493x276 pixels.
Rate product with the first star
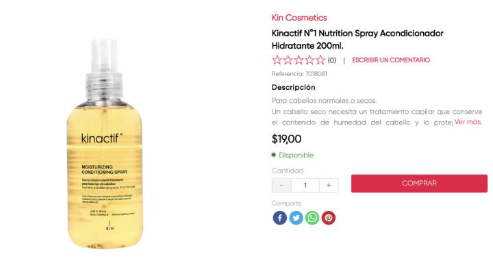[277, 60]
